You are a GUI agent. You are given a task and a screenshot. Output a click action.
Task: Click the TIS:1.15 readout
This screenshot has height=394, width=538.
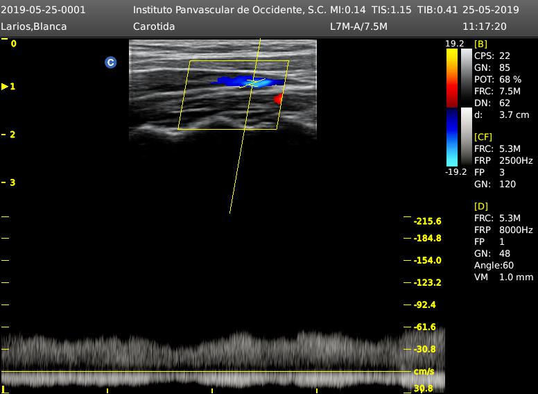[391, 10]
